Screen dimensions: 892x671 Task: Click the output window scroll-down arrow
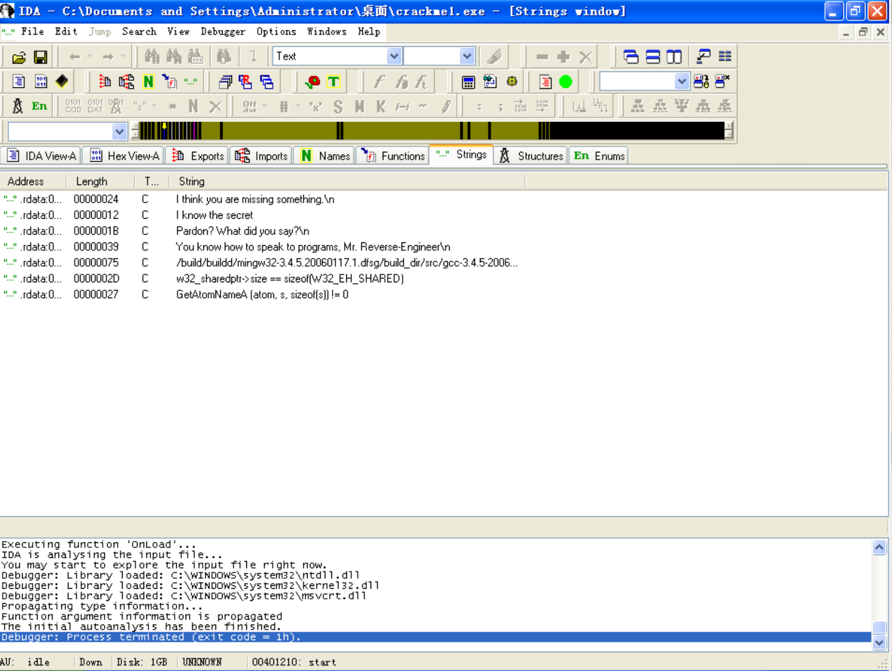(x=879, y=642)
